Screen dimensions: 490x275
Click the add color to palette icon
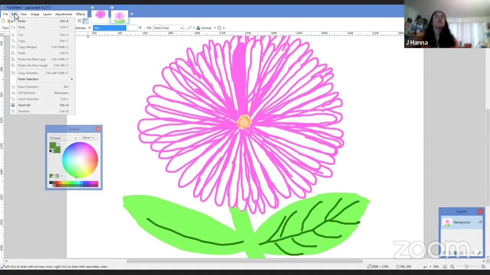click(x=51, y=176)
